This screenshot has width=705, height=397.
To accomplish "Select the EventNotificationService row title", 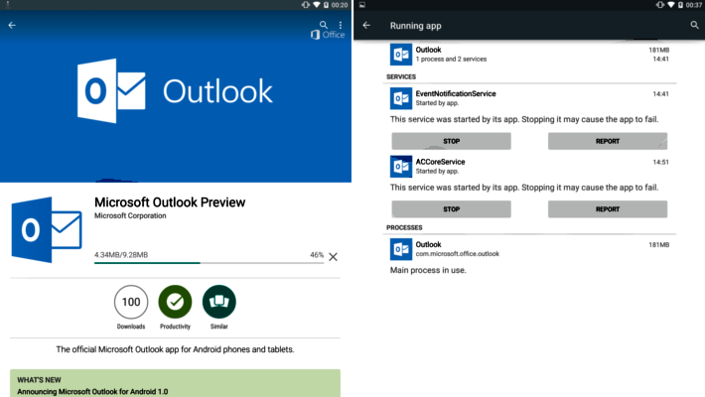I will pos(456,93).
